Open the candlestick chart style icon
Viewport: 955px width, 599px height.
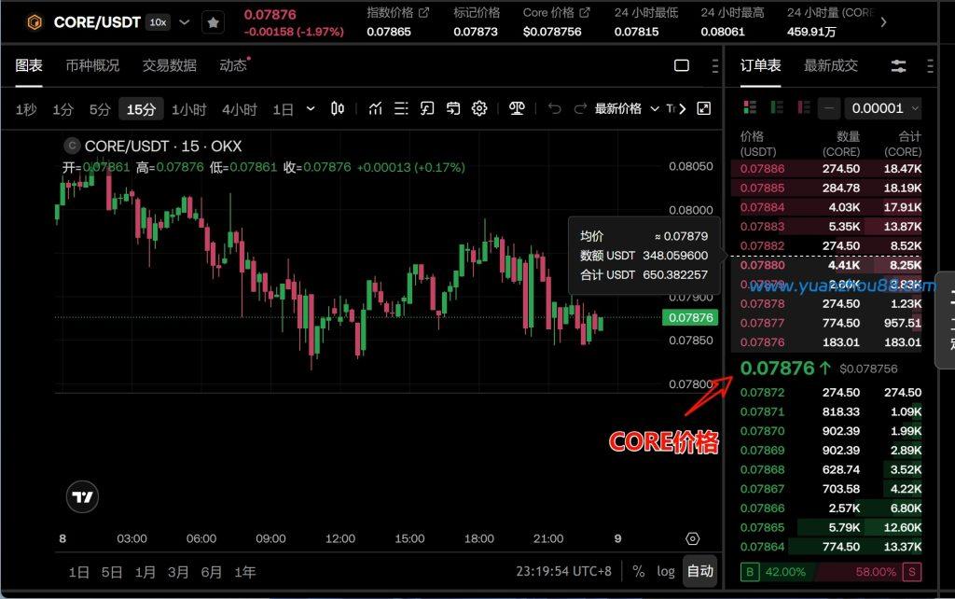pyautogui.click(x=339, y=109)
